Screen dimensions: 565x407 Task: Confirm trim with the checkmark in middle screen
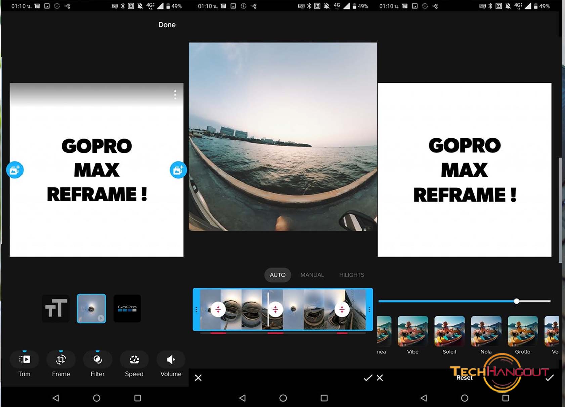(368, 378)
